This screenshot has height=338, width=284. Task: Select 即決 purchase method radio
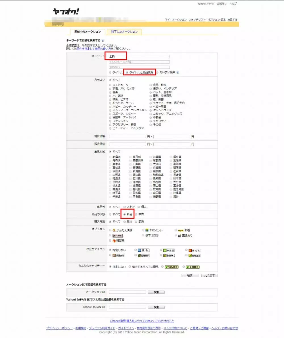[136, 222]
